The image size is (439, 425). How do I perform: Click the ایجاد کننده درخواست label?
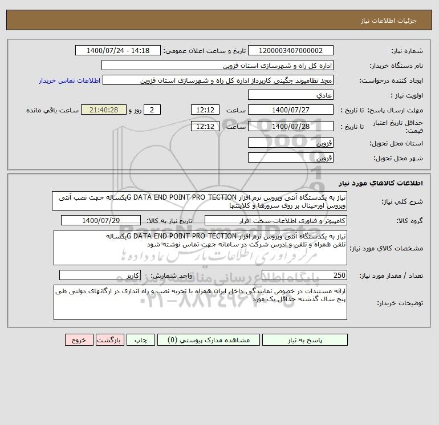391,80
